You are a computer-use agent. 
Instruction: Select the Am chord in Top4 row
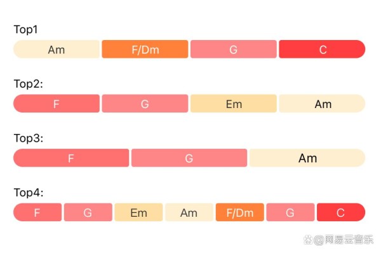click(189, 212)
